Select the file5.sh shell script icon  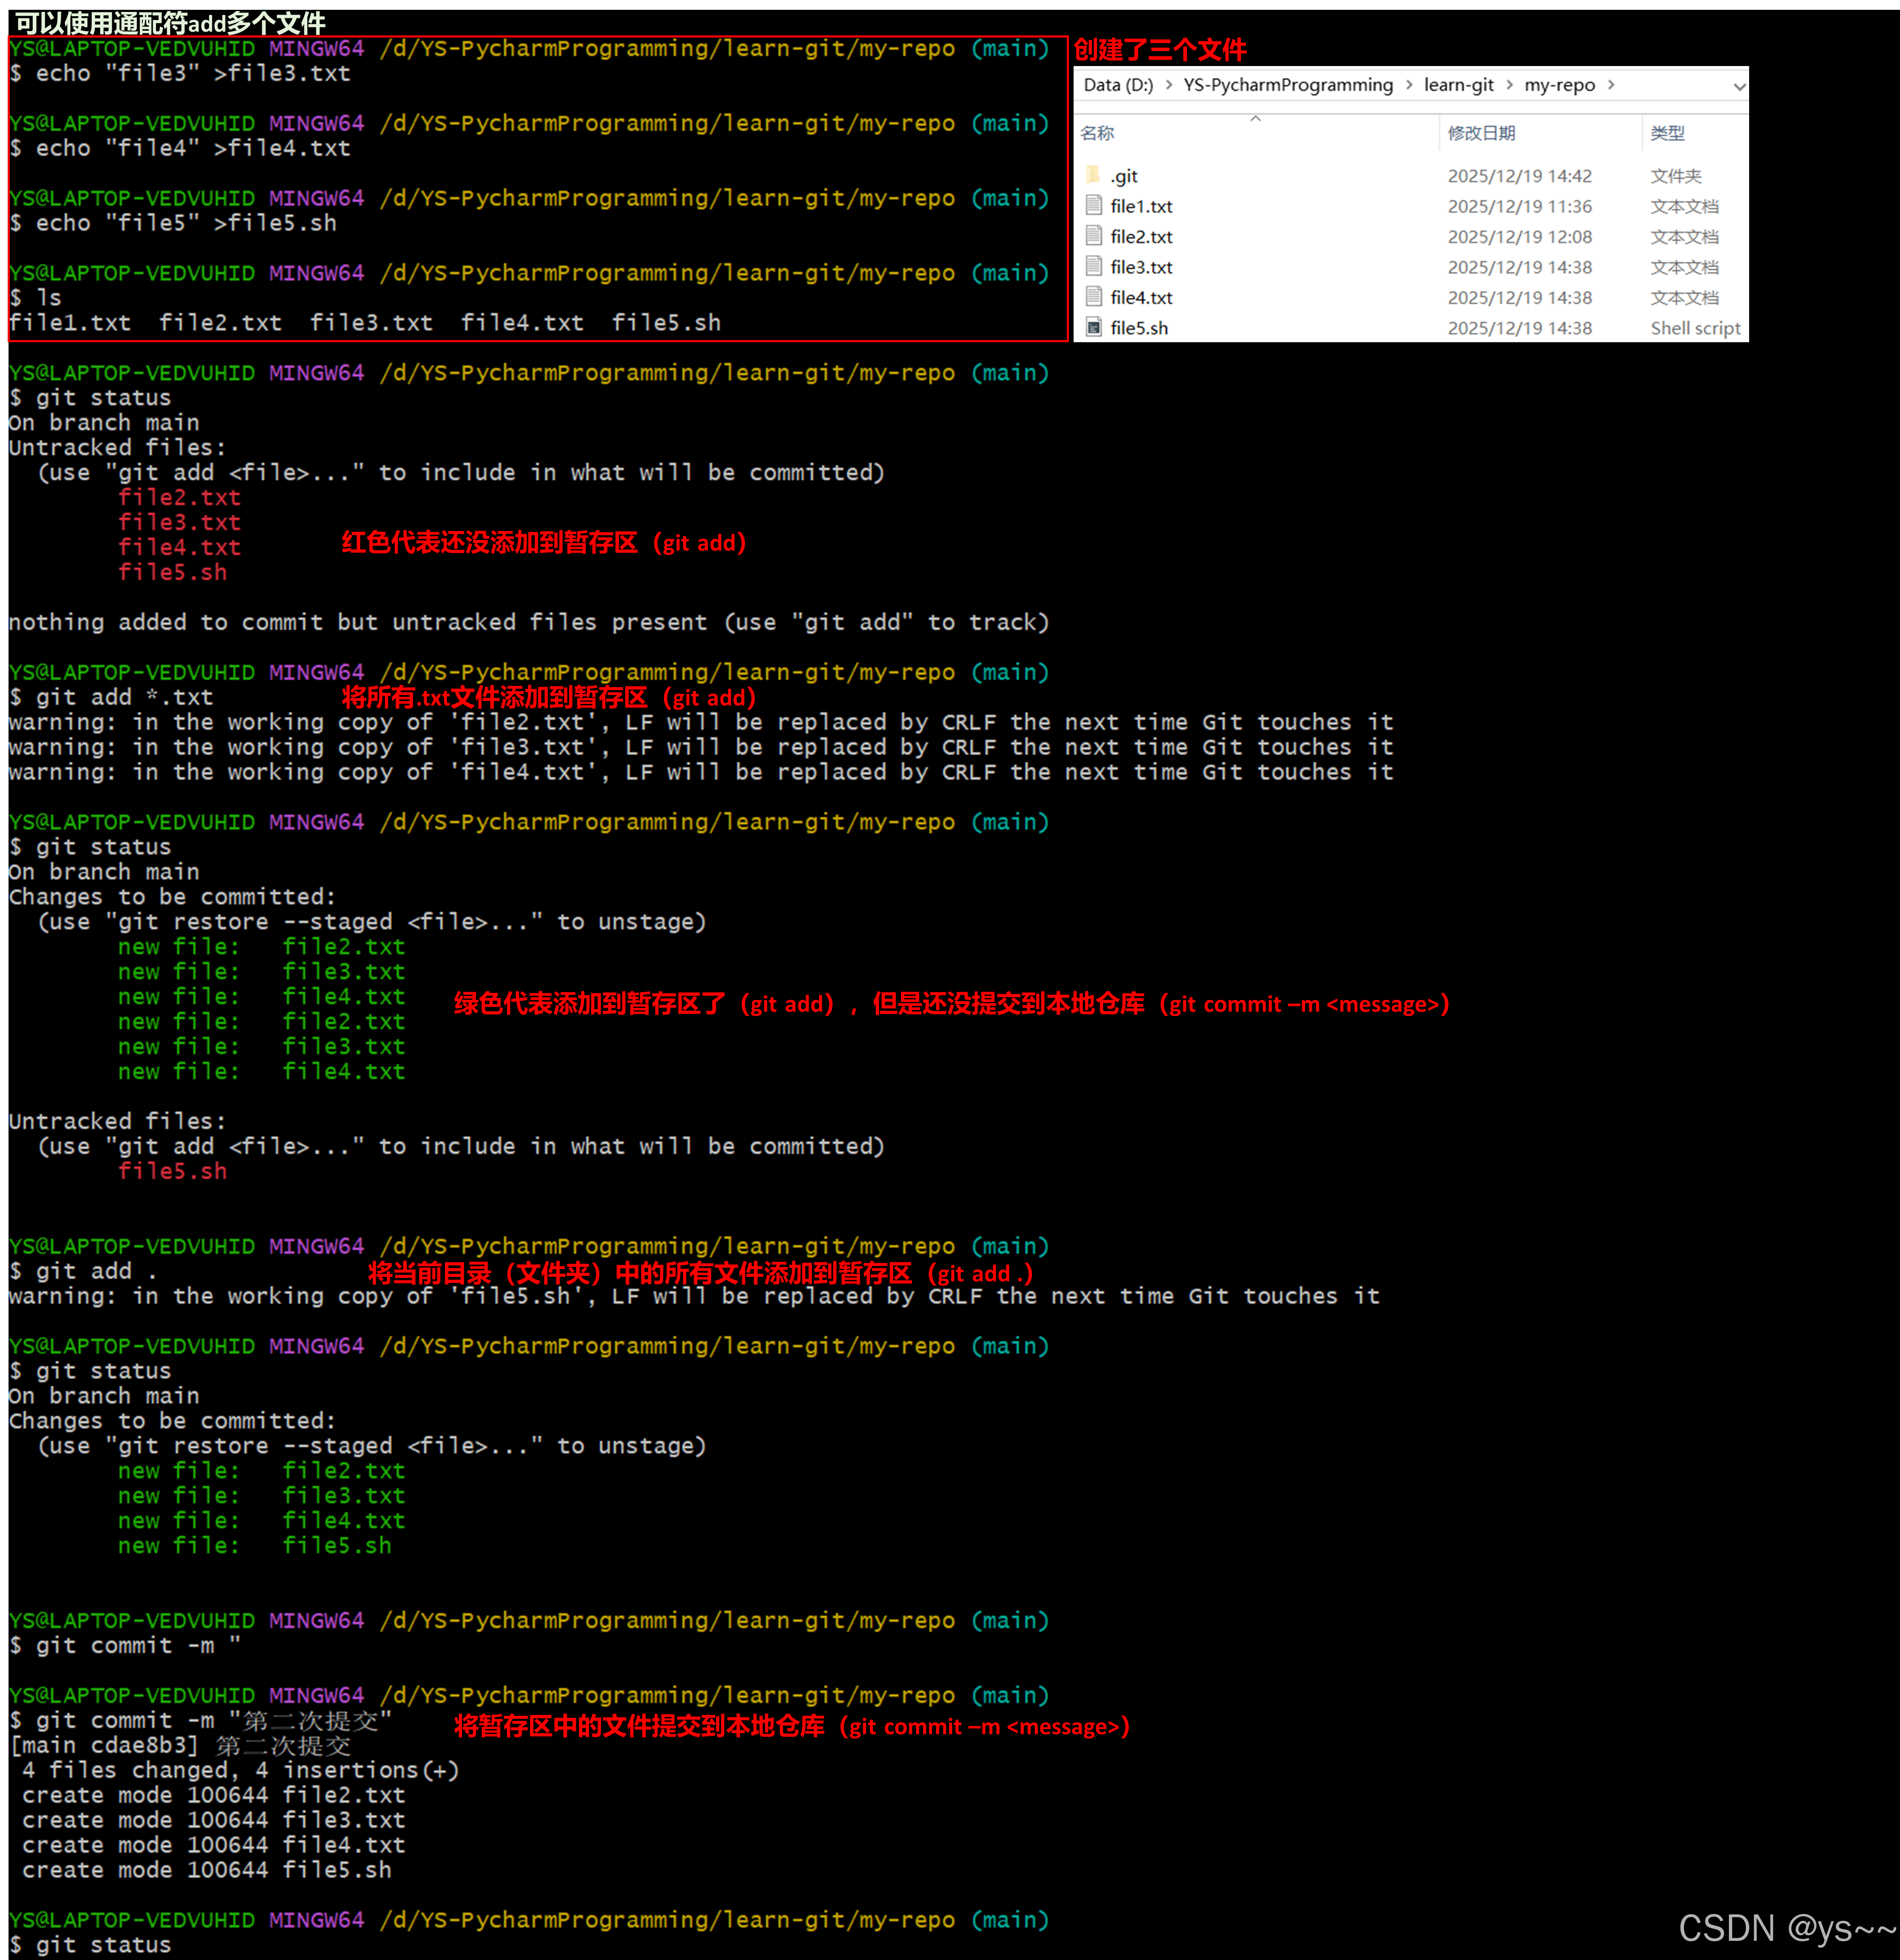[x=1094, y=327]
